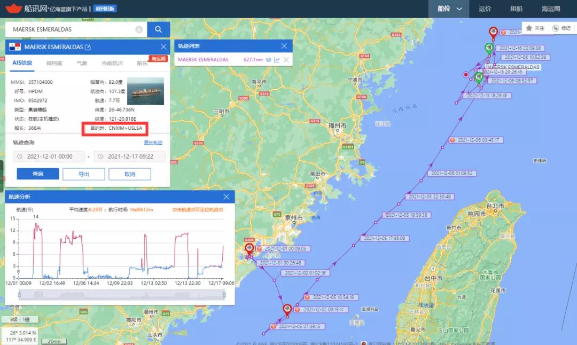Click the 查询 query button
The width and height of the screenshot is (577, 345).
point(37,174)
